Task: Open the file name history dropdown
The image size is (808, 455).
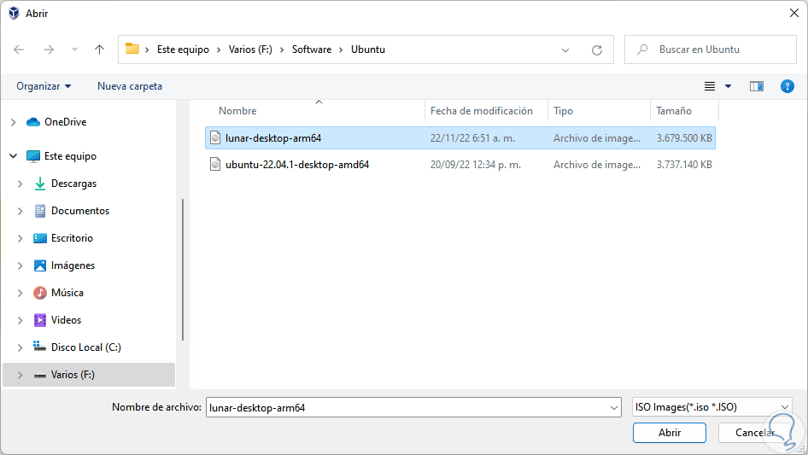Action: tap(614, 407)
